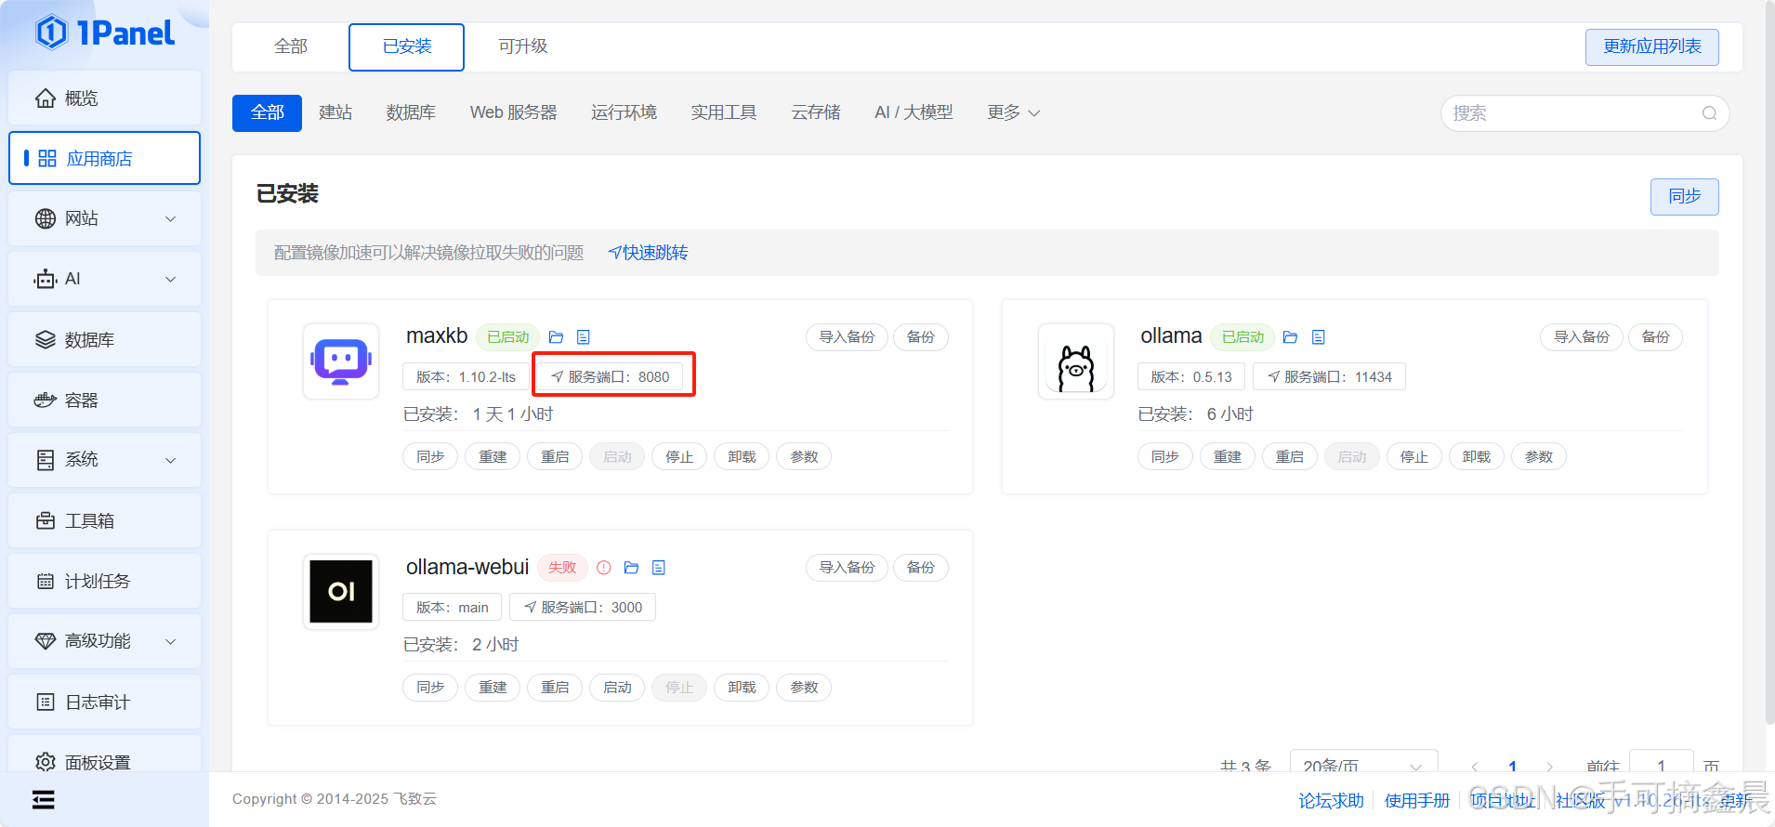Follow the 快速跳转 link
This screenshot has height=827, width=1775.
click(648, 253)
